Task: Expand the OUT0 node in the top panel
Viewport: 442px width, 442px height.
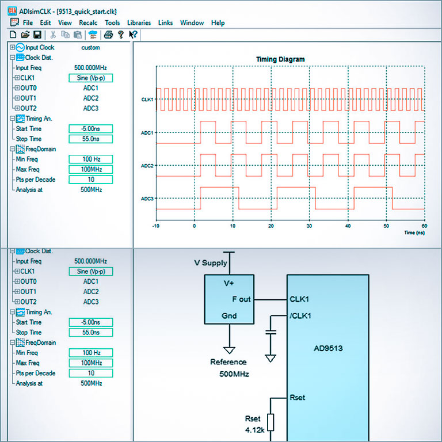Action: pyautogui.click(x=17, y=88)
